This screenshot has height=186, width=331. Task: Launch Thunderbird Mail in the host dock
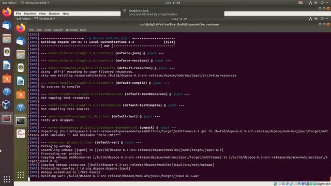[x=7, y=25]
